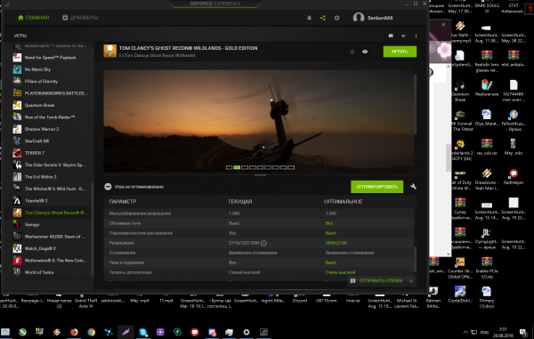Open the Senbon666 account profile

click(373, 18)
